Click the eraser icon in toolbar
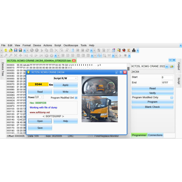The width and height of the screenshot is (182, 182). (x=114, y=50)
